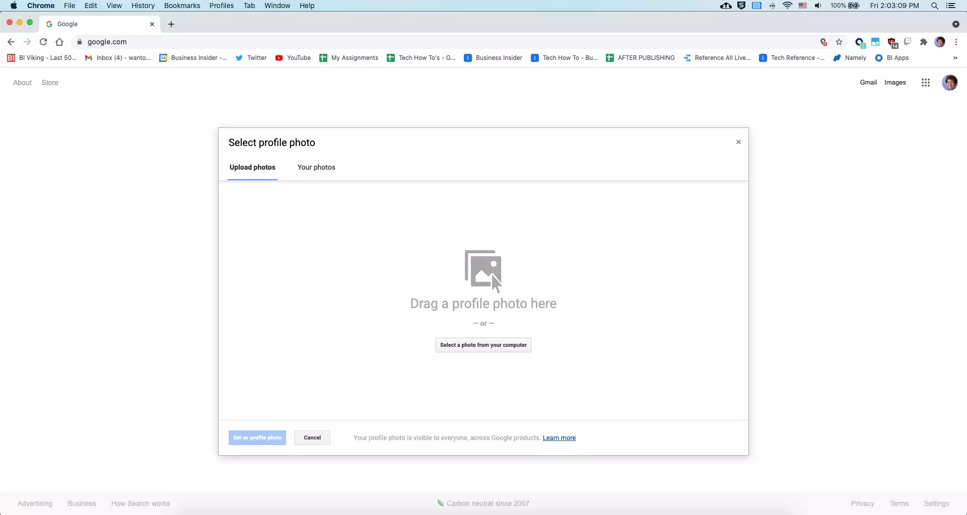
Task: Open the Google account avatar on page
Action: click(949, 83)
